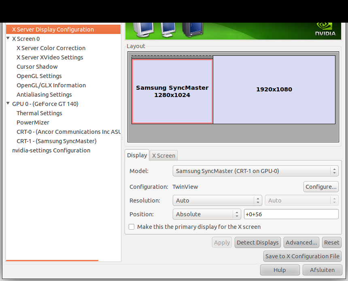Viewport: 348px width, 281px height.
Task: Open the Model dropdown
Action: pyautogui.click(x=255, y=171)
